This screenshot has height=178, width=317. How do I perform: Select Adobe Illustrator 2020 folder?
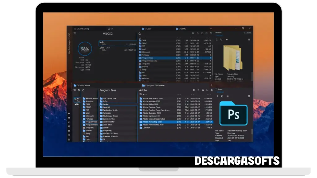(151, 113)
